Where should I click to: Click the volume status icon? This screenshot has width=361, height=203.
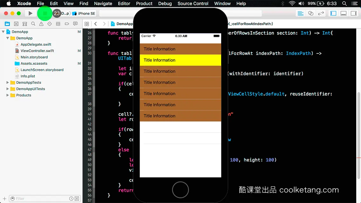[301, 3]
